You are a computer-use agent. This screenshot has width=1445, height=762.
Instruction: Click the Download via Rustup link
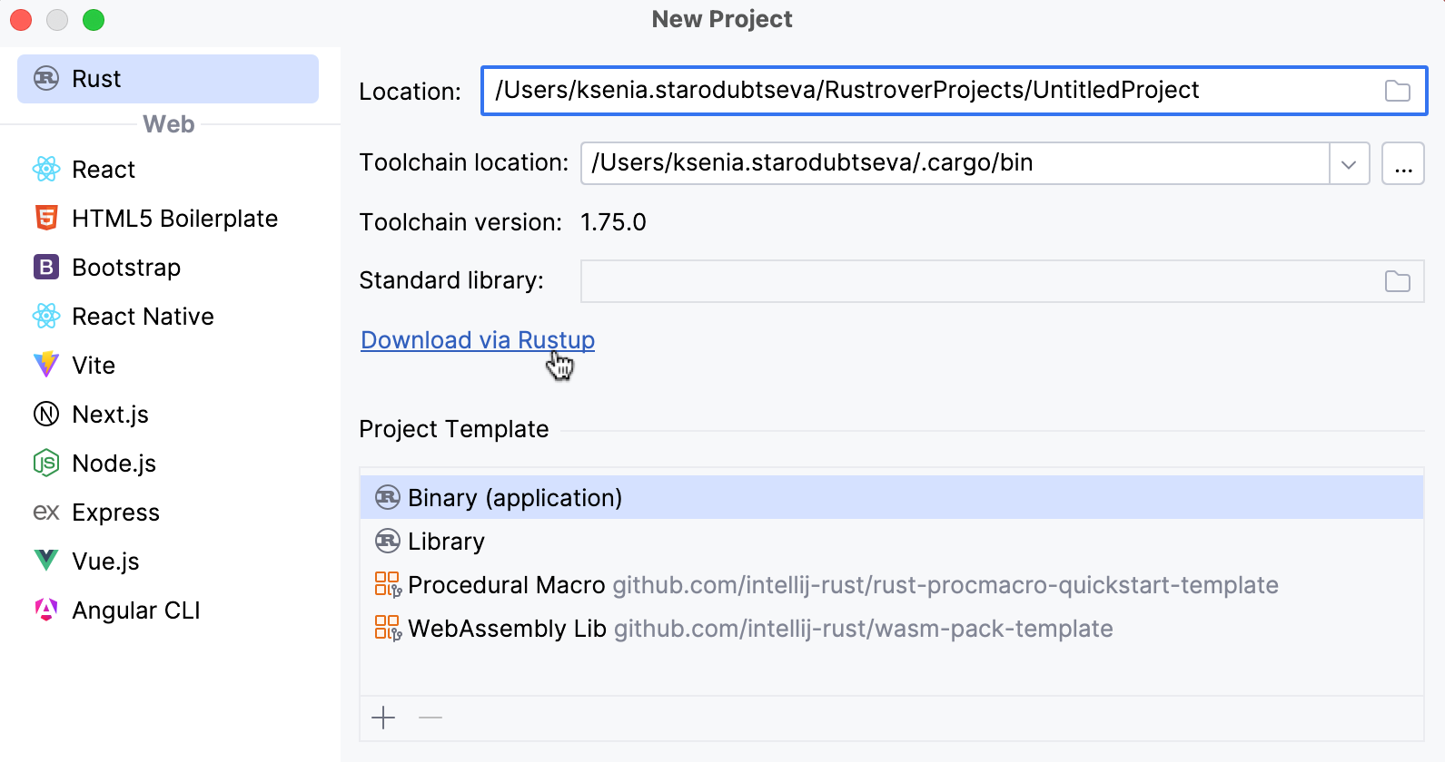pyautogui.click(x=478, y=340)
